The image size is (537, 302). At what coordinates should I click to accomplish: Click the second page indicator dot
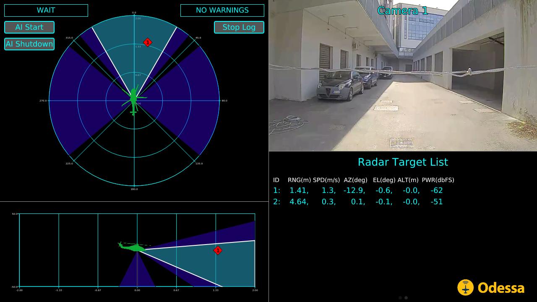point(406,298)
